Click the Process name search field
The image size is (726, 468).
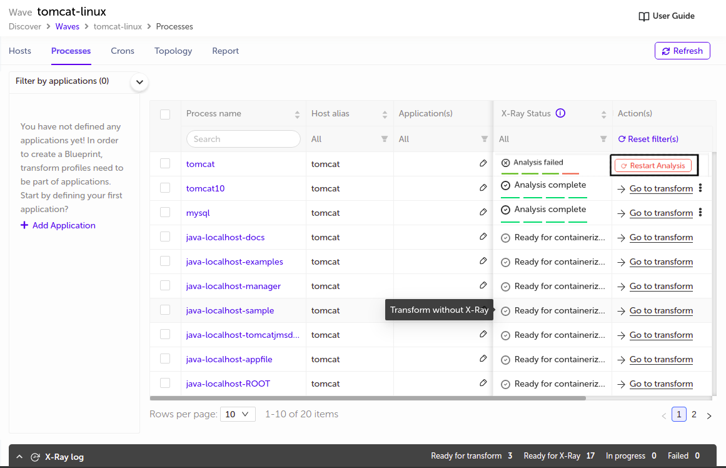(243, 139)
